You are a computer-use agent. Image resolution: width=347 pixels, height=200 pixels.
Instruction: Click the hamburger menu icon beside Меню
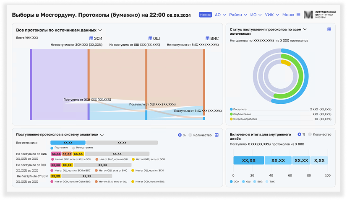(298, 15)
